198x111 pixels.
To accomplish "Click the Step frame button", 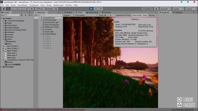I will click(x=101, y=9).
